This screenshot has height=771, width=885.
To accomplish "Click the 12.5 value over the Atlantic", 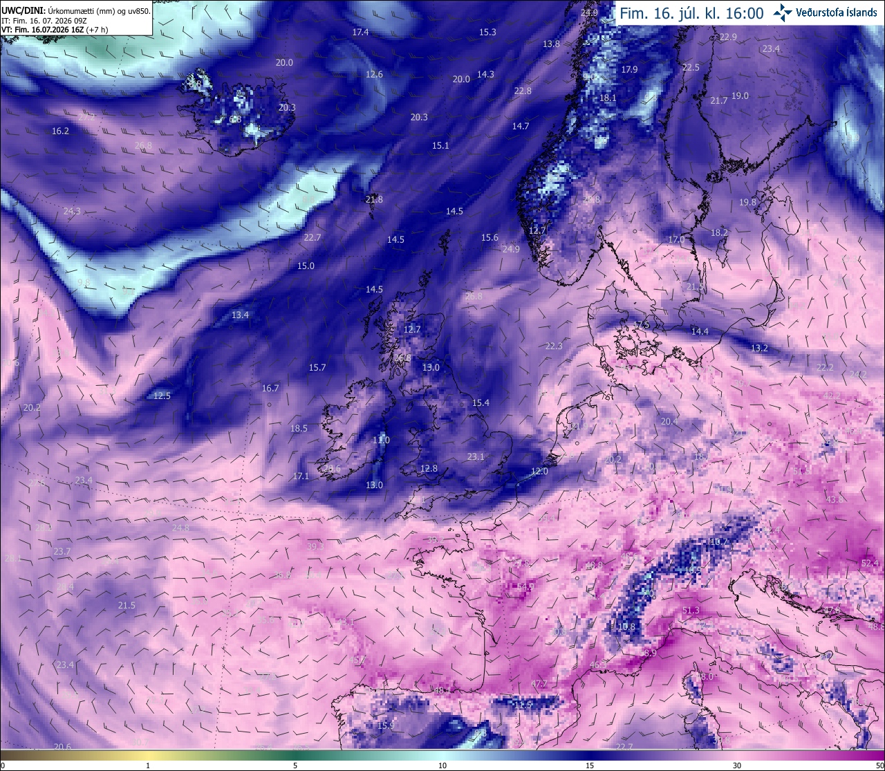I will [162, 396].
